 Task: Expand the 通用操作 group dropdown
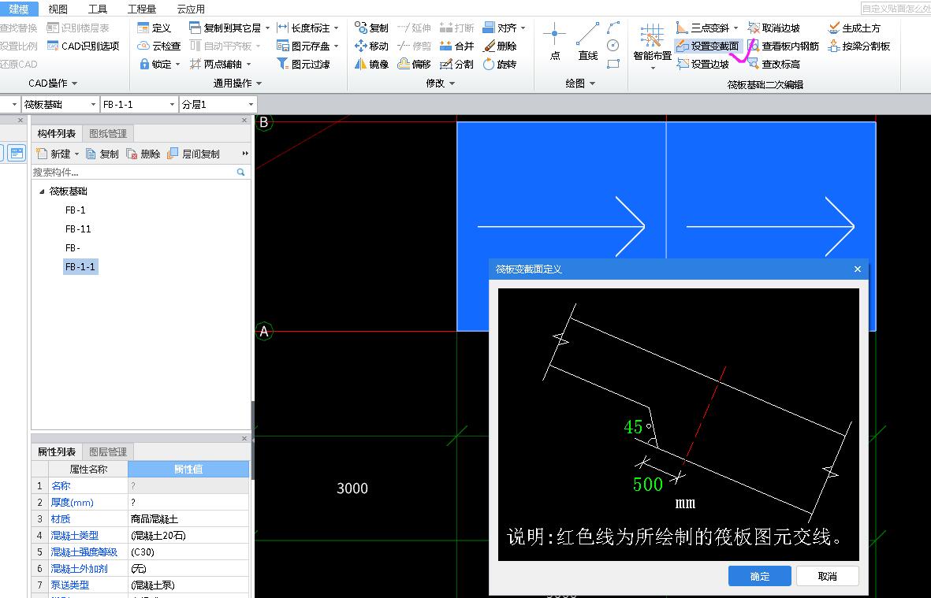coord(259,84)
